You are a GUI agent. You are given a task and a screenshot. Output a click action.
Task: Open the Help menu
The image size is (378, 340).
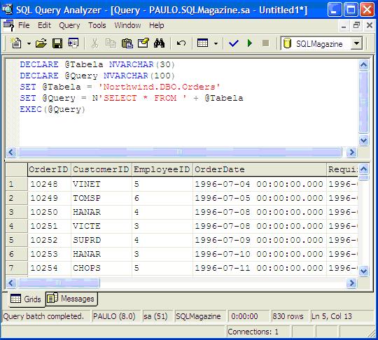(157, 25)
